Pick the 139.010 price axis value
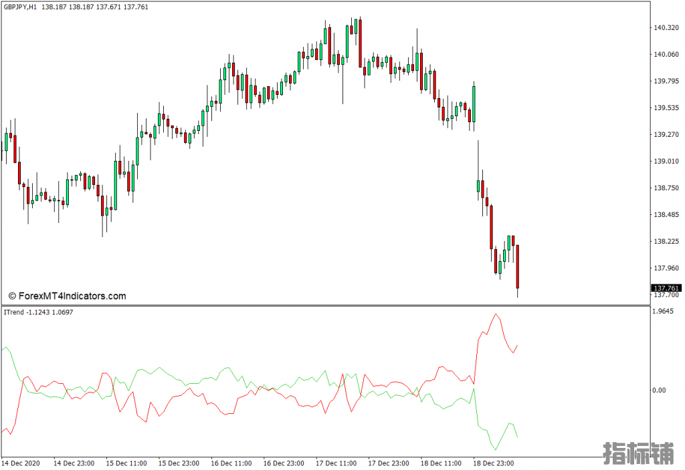The height and width of the screenshot is (470, 685). pos(666,162)
